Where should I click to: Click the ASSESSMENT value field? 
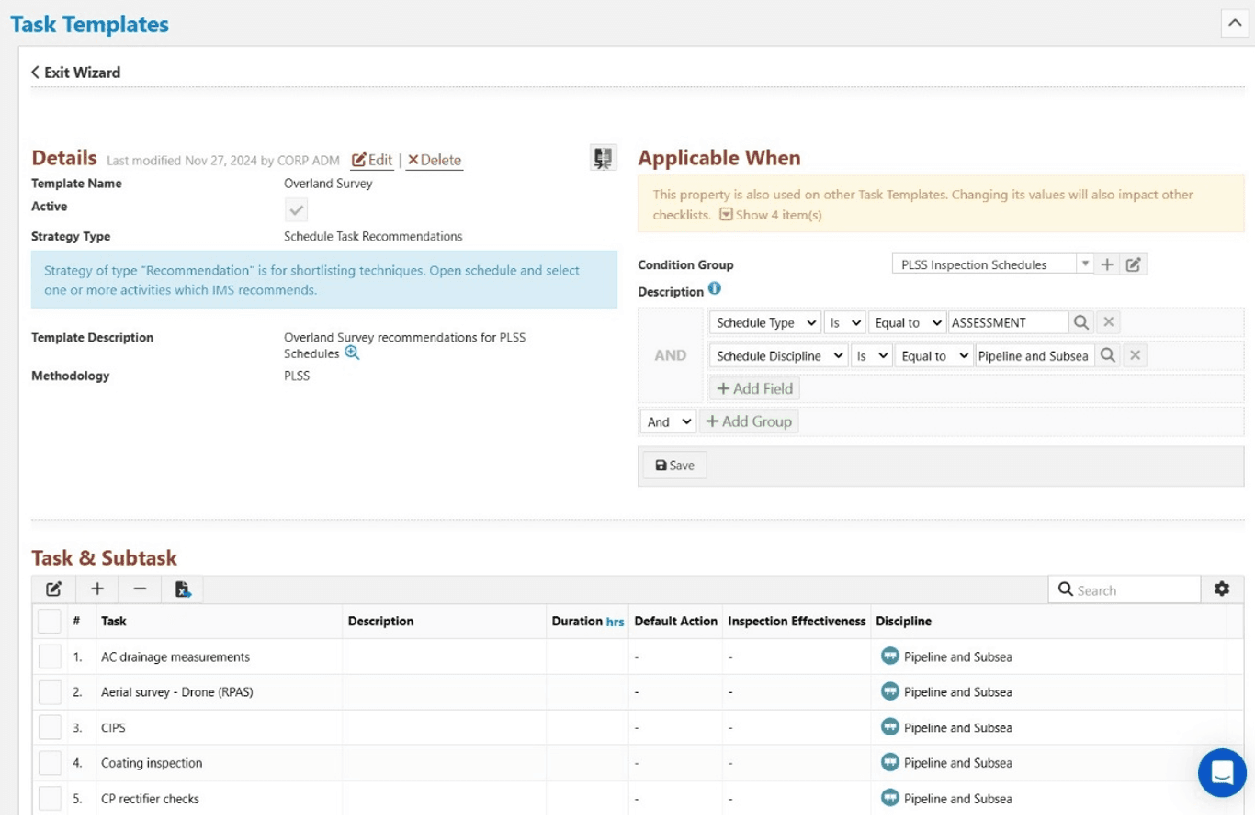pos(1008,323)
